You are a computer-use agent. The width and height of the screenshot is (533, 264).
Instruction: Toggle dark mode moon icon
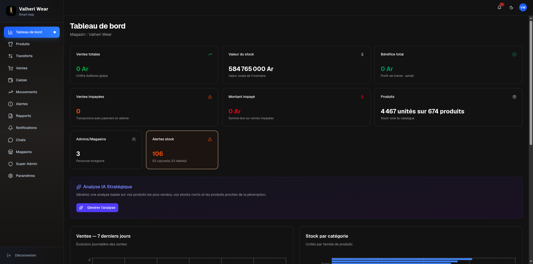(x=511, y=7)
